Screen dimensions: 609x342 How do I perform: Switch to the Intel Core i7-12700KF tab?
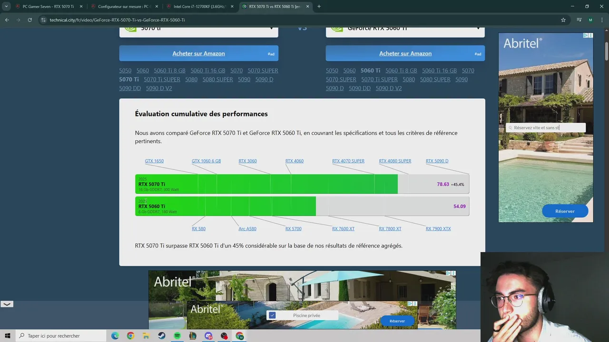198,7
